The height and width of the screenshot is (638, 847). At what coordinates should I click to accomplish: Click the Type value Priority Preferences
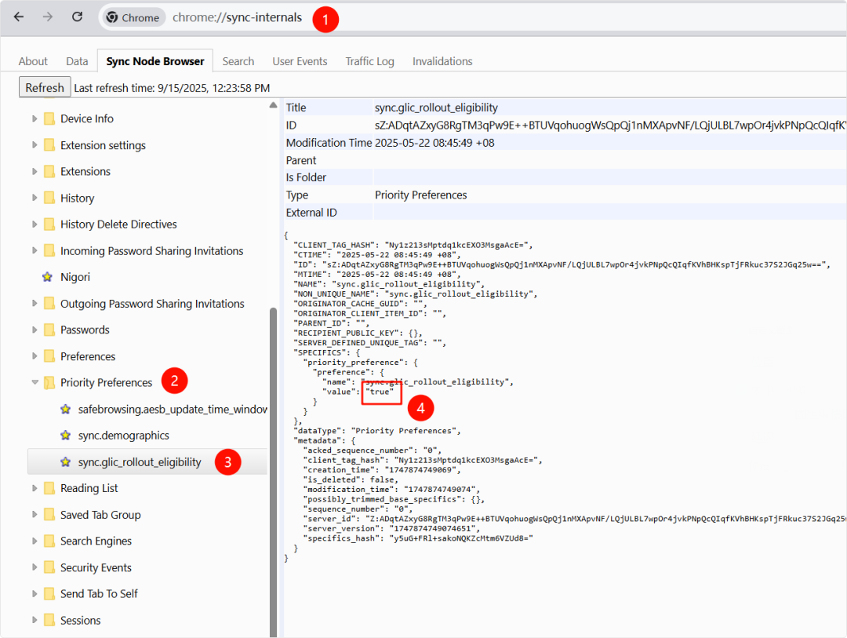click(x=421, y=195)
